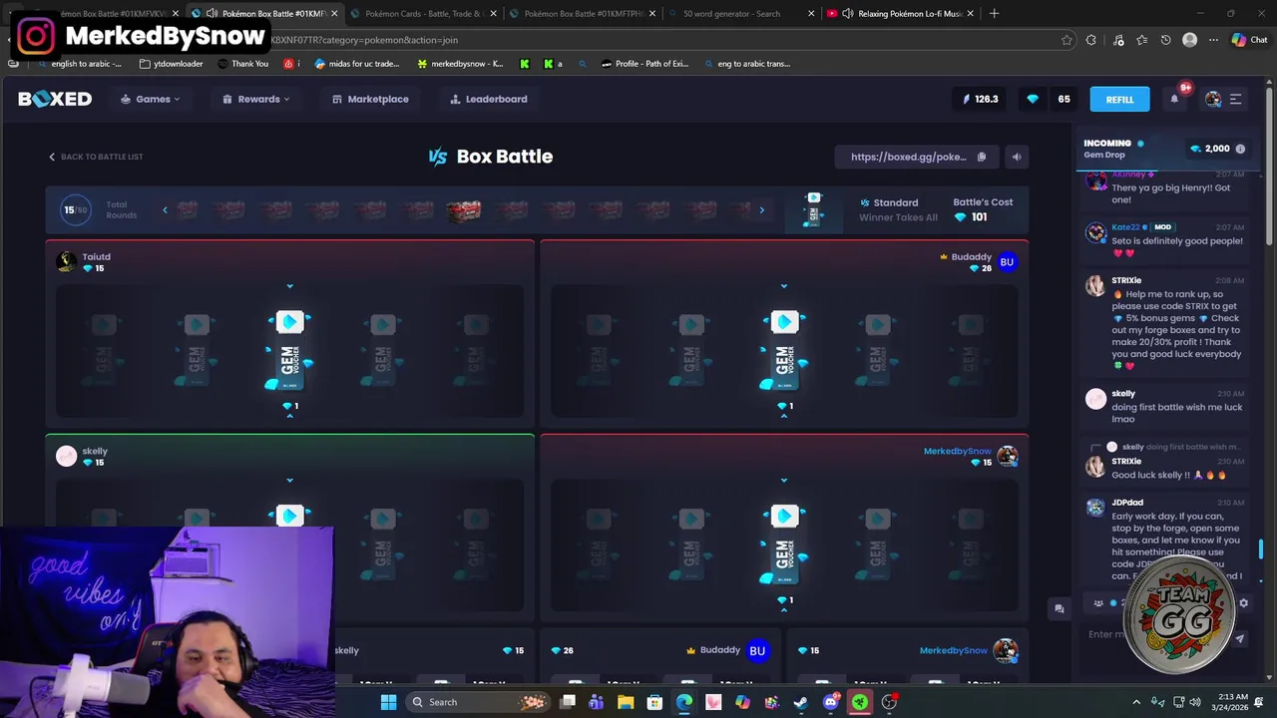
Task: Click MerkedbySnow's center Gem Voucher item
Action: point(784,545)
